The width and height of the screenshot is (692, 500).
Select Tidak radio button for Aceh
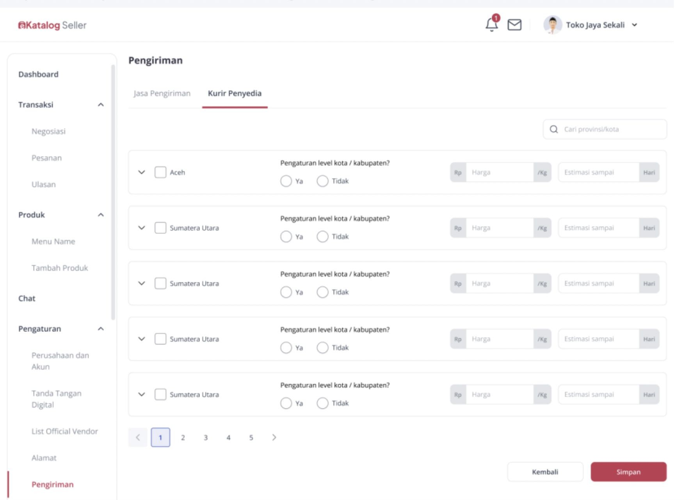coord(322,181)
